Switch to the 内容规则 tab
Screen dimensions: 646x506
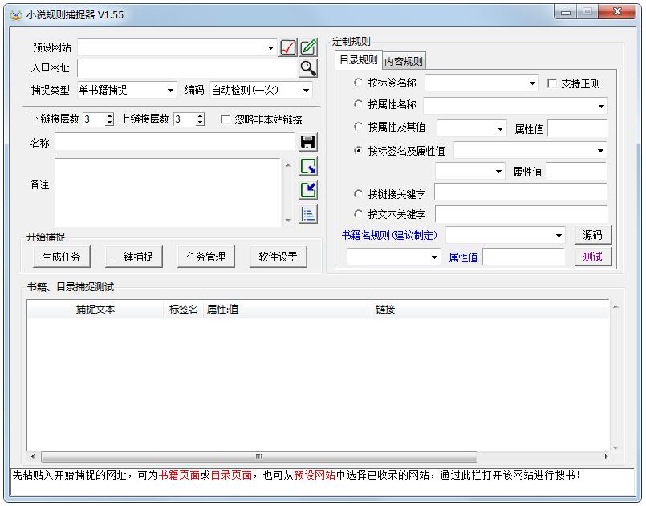pyautogui.click(x=403, y=62)
